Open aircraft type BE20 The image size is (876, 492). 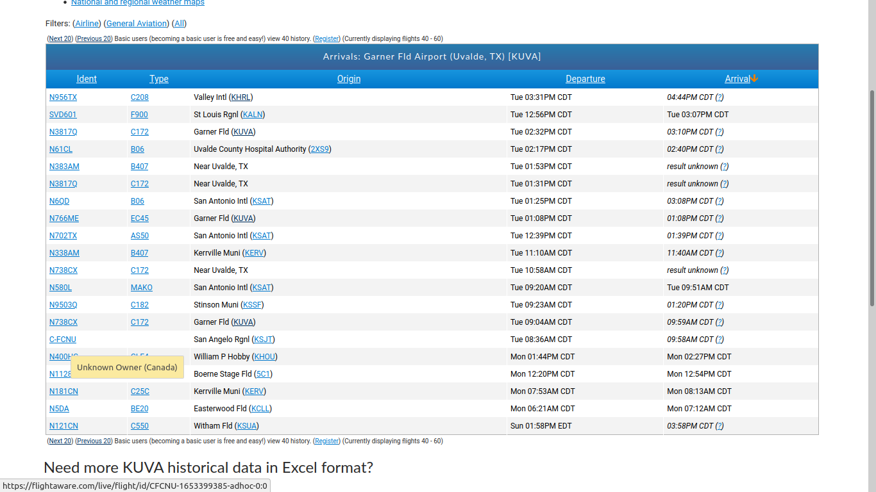(140, 409)
